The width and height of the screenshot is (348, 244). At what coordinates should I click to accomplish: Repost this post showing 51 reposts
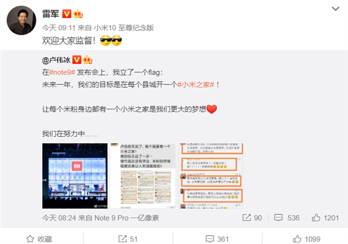128,239
